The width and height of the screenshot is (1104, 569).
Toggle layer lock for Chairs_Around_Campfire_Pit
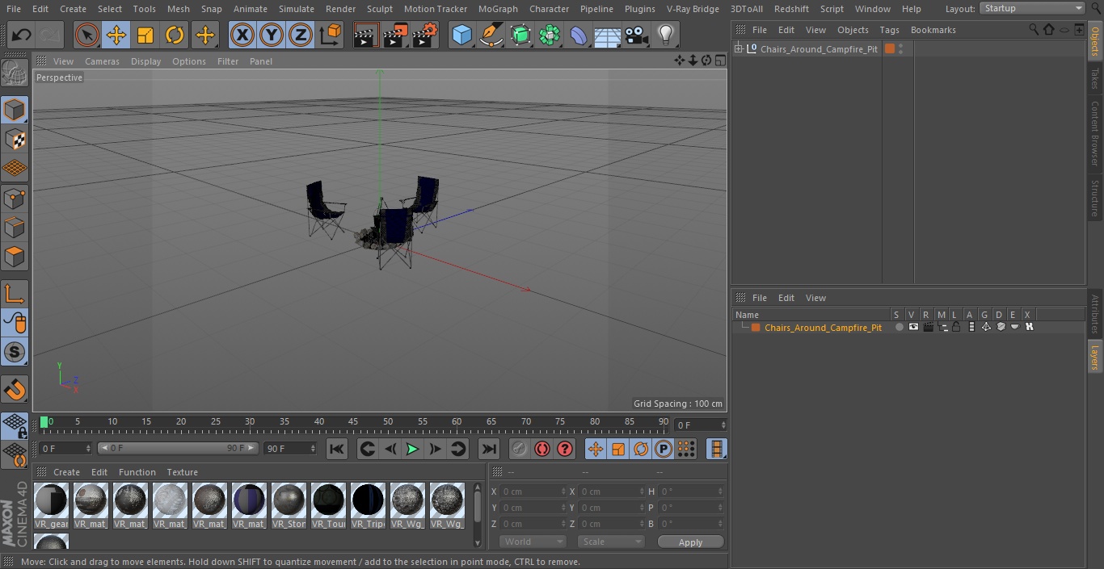956,327
